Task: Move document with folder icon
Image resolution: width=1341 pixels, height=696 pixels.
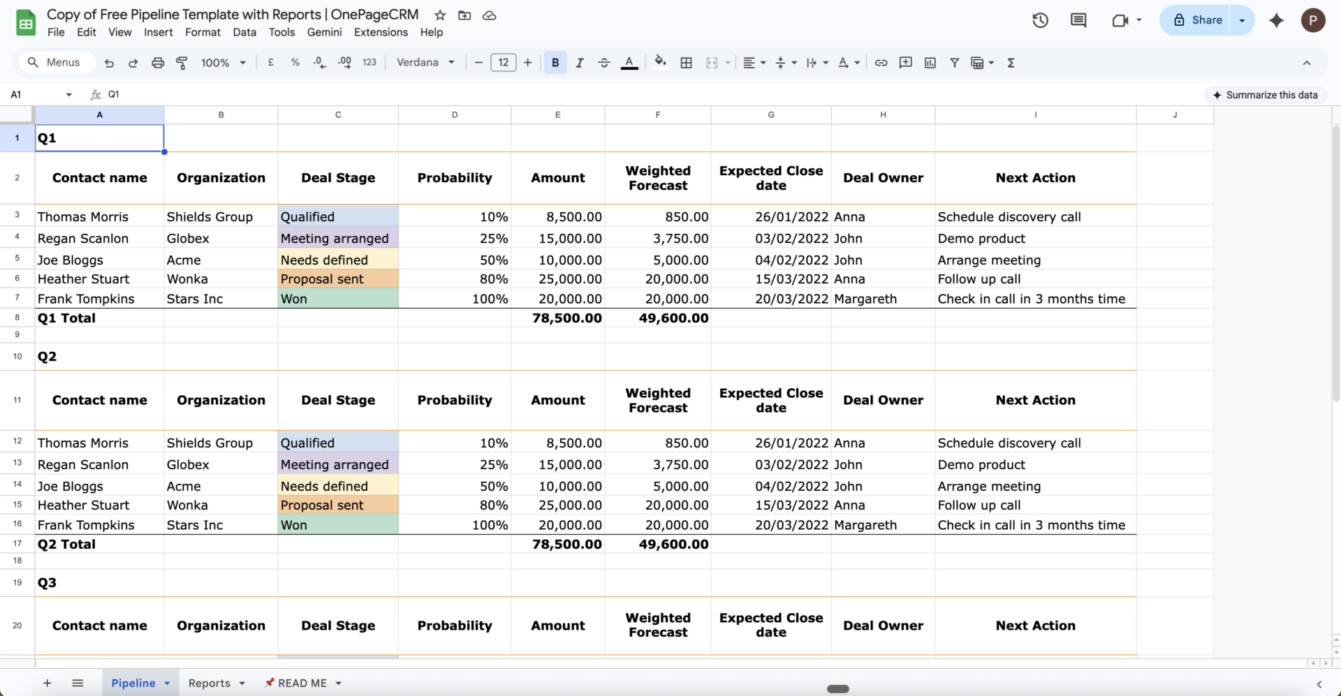Action: (464, 15)
